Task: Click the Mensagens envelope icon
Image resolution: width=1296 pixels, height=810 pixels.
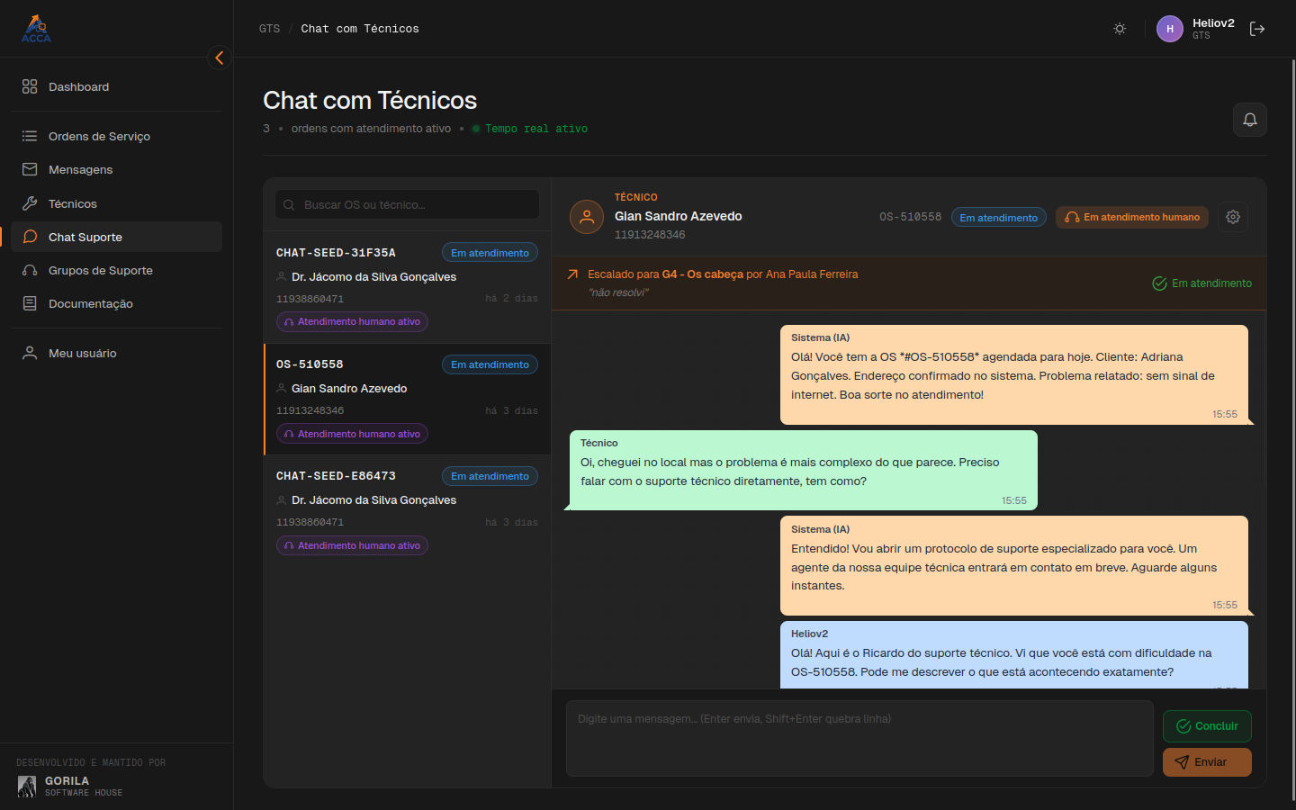Action: click(30, 169)
